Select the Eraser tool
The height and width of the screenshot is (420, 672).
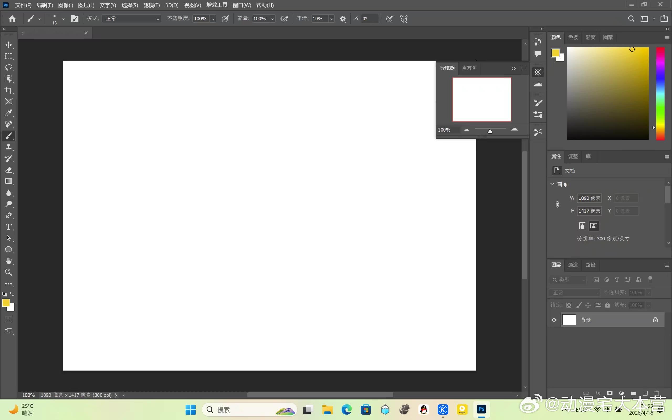pos(9,170)
